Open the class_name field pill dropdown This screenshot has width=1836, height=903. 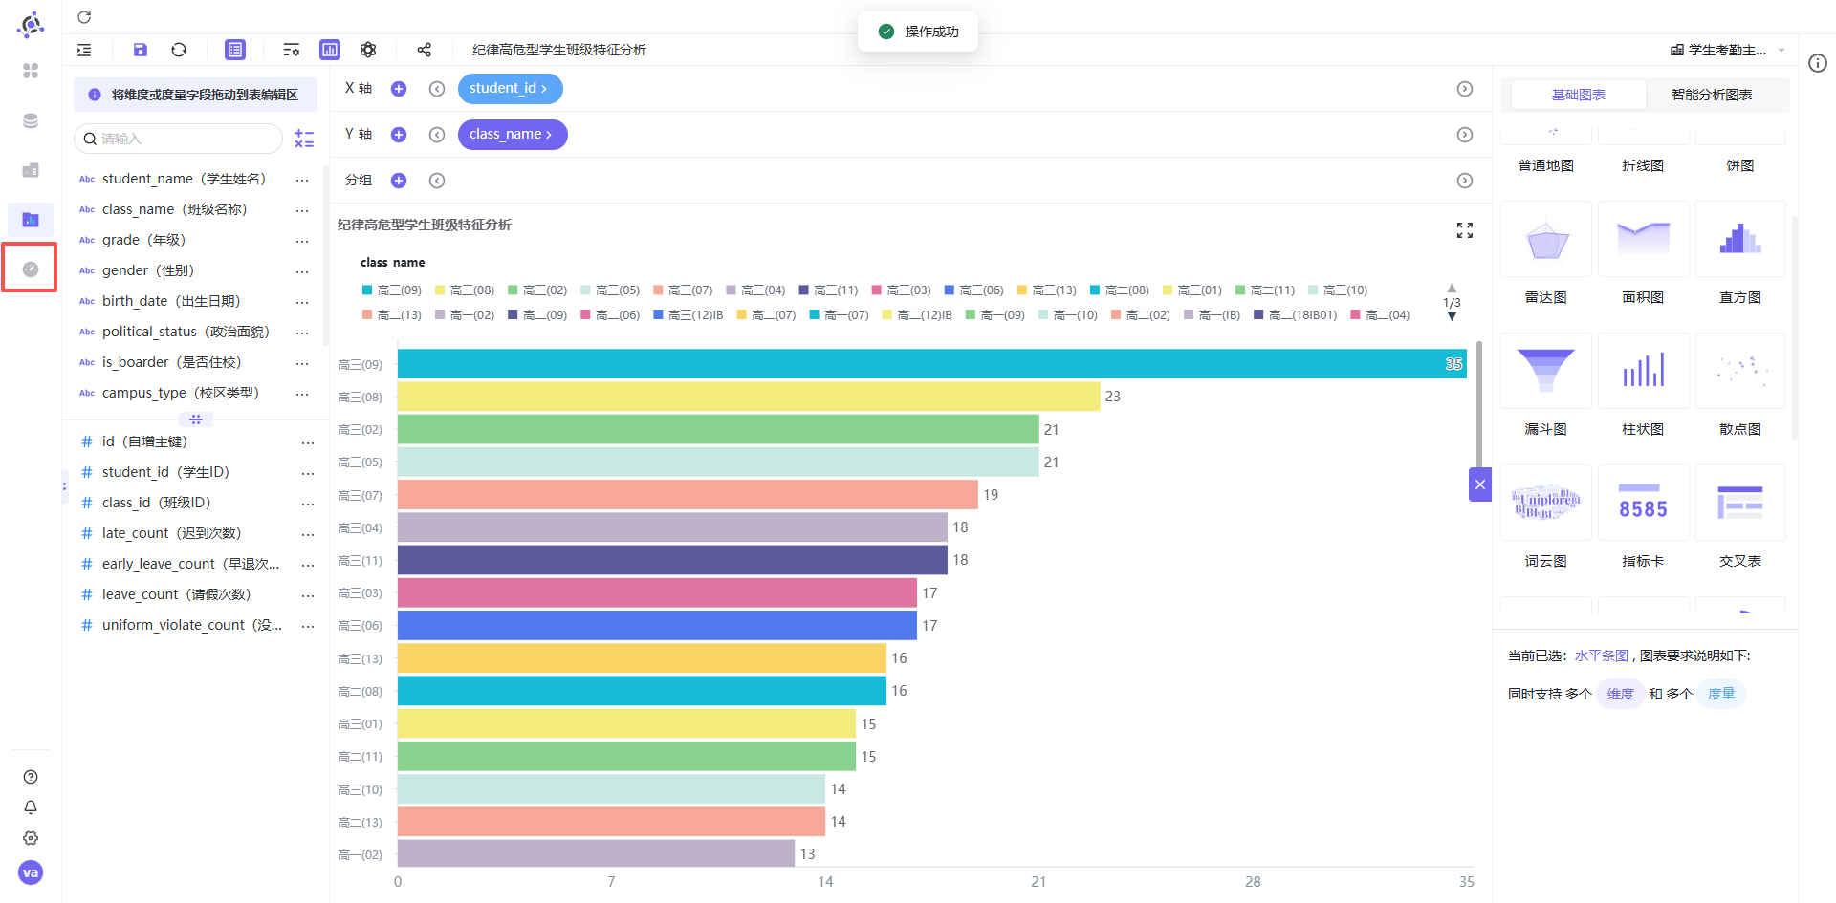(x=513, y=135)
